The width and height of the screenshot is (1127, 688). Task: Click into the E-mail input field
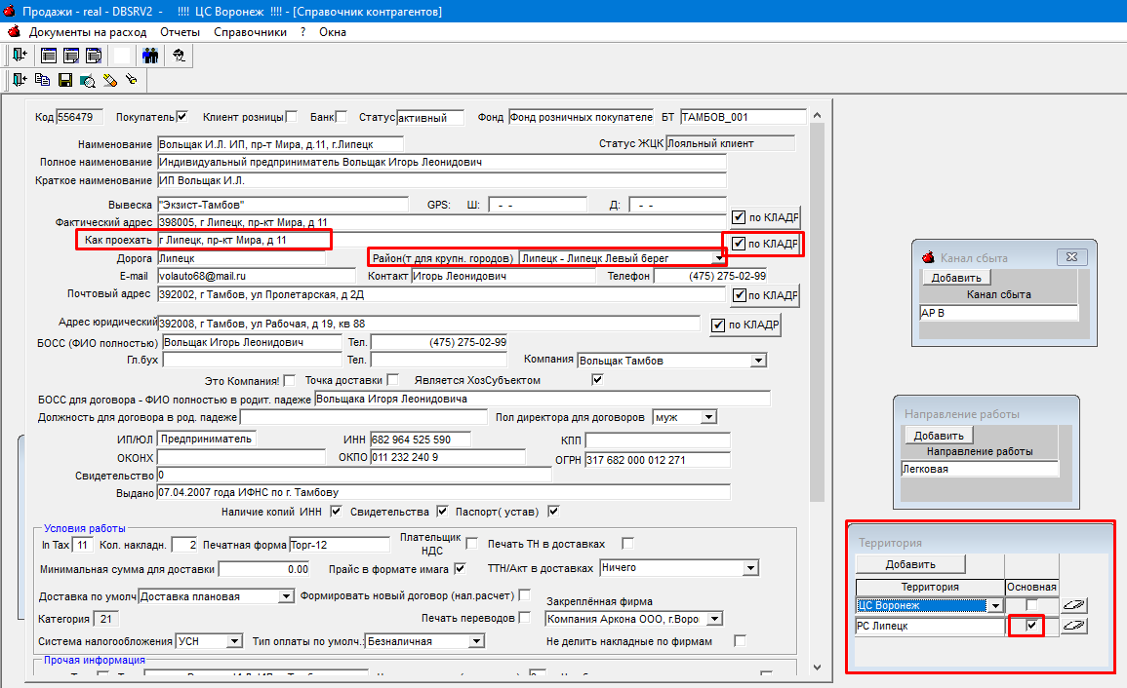click(x=257, y=276)
